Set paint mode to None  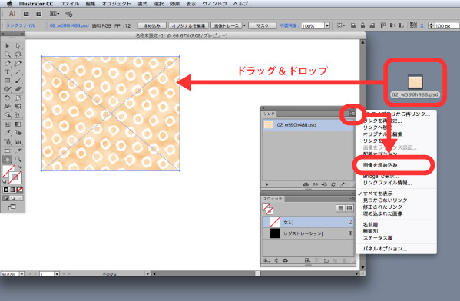click(19, 190)
